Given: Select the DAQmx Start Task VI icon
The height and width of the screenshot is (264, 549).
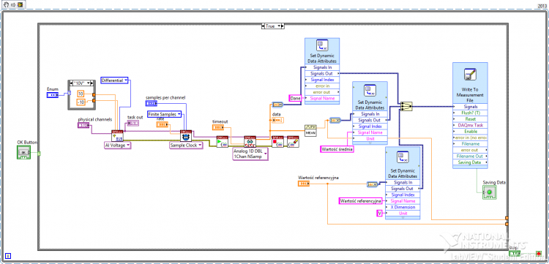Looking at the screenshot, I should [x=223, y=141].
